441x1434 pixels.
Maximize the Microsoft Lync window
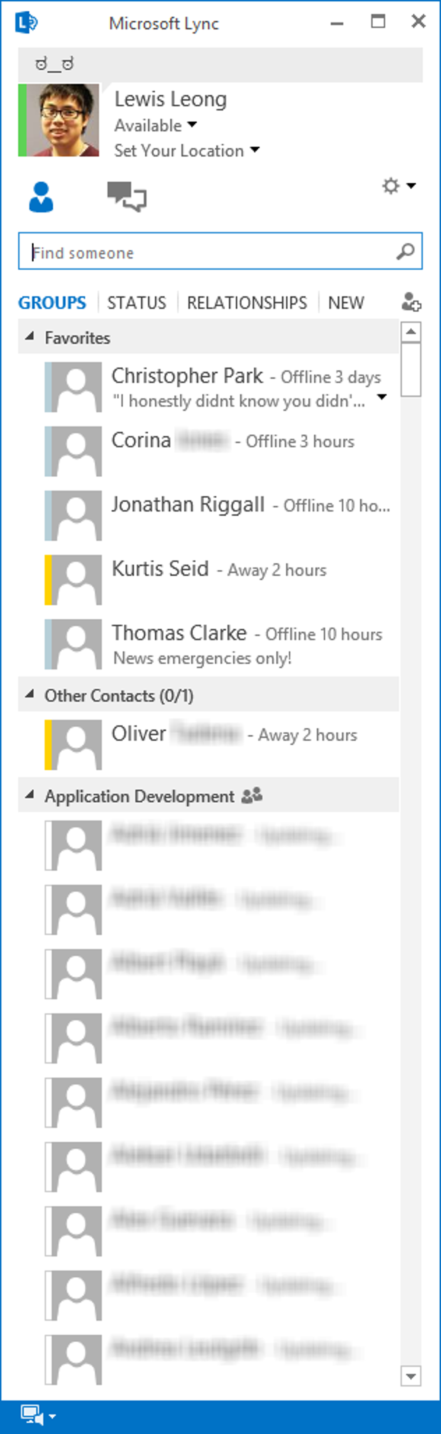[x=378, y=22]
